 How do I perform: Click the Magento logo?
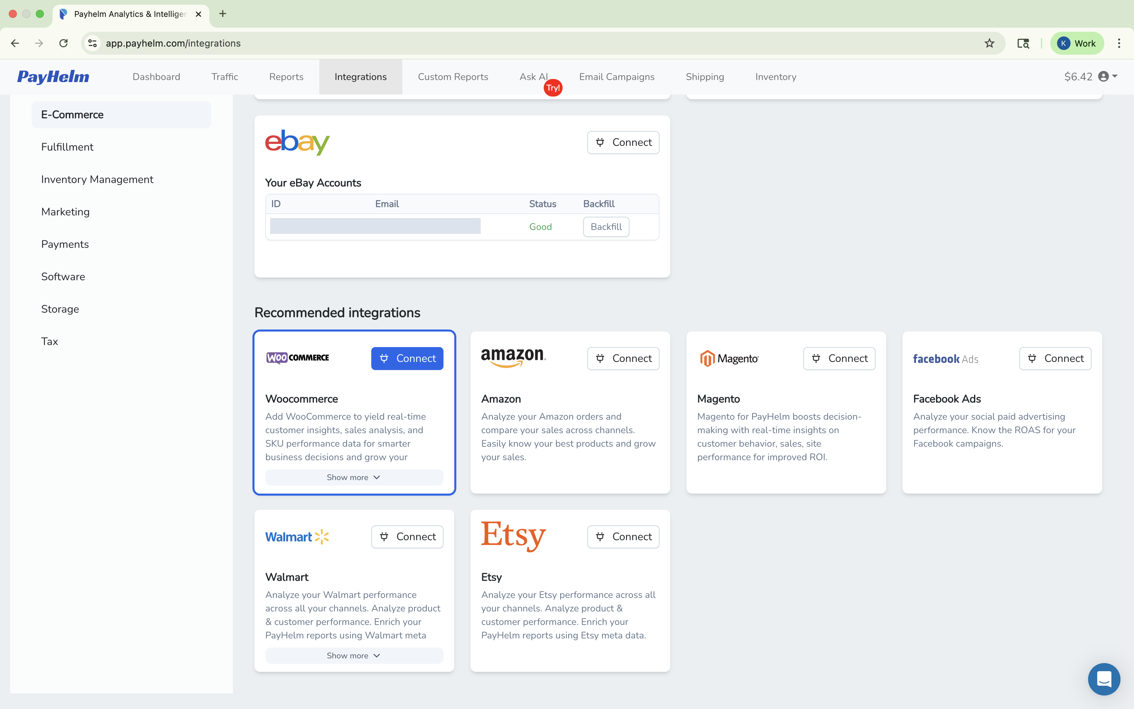click(x=729, y=358)
